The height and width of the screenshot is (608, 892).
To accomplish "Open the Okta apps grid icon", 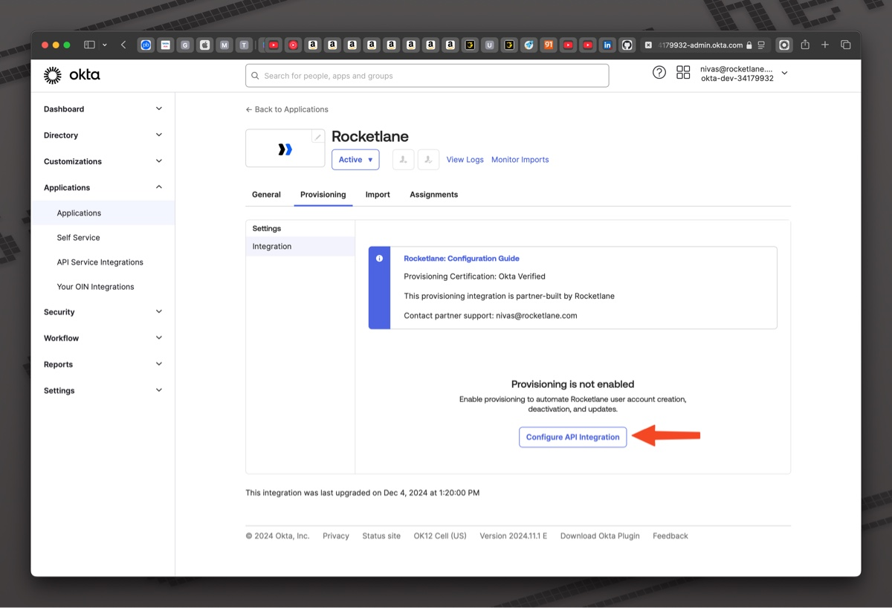I will tap(683, 73).
